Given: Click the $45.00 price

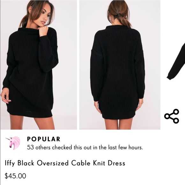Looking at the screenshot, I should pyautogui.click(x=15, y=176).
